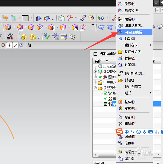Open Sogou IME soft keyboard icon
This screenshot has width=163, height=164.
[x=151, y=132]
